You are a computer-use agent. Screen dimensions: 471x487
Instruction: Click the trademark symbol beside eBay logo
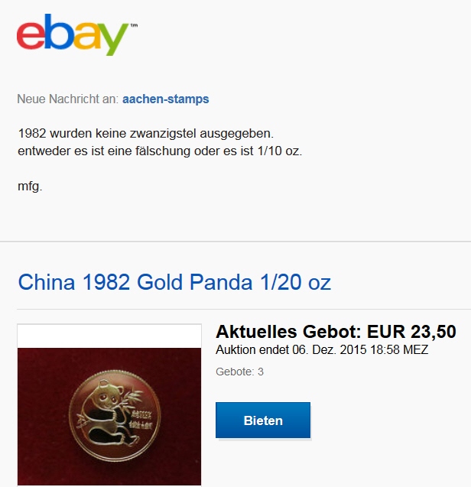click(134, 25)
